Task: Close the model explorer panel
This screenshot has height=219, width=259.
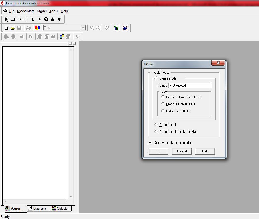Action: point(74,43)
